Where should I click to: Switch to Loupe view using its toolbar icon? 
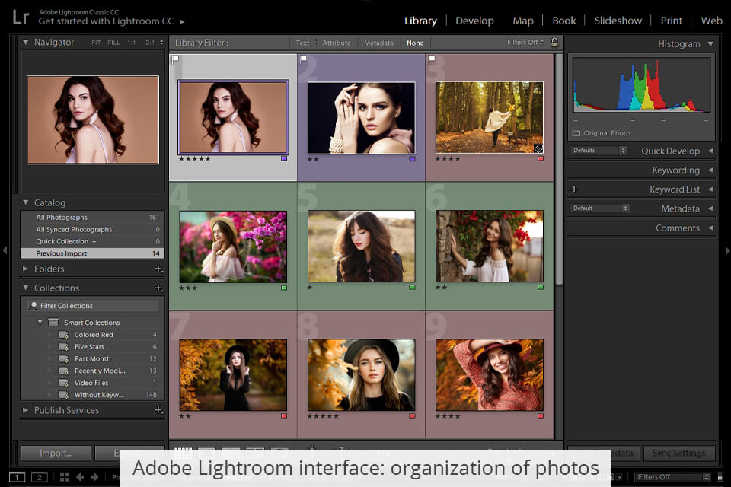(x=207, y=449)
